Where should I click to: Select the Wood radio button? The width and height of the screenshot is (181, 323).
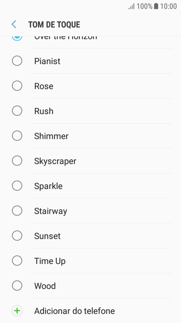17,286
